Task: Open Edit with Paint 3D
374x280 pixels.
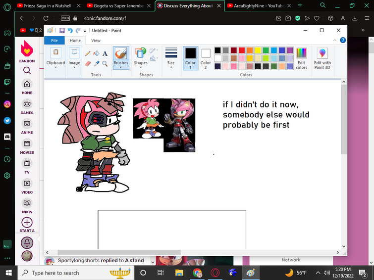Action: point(322,58)
